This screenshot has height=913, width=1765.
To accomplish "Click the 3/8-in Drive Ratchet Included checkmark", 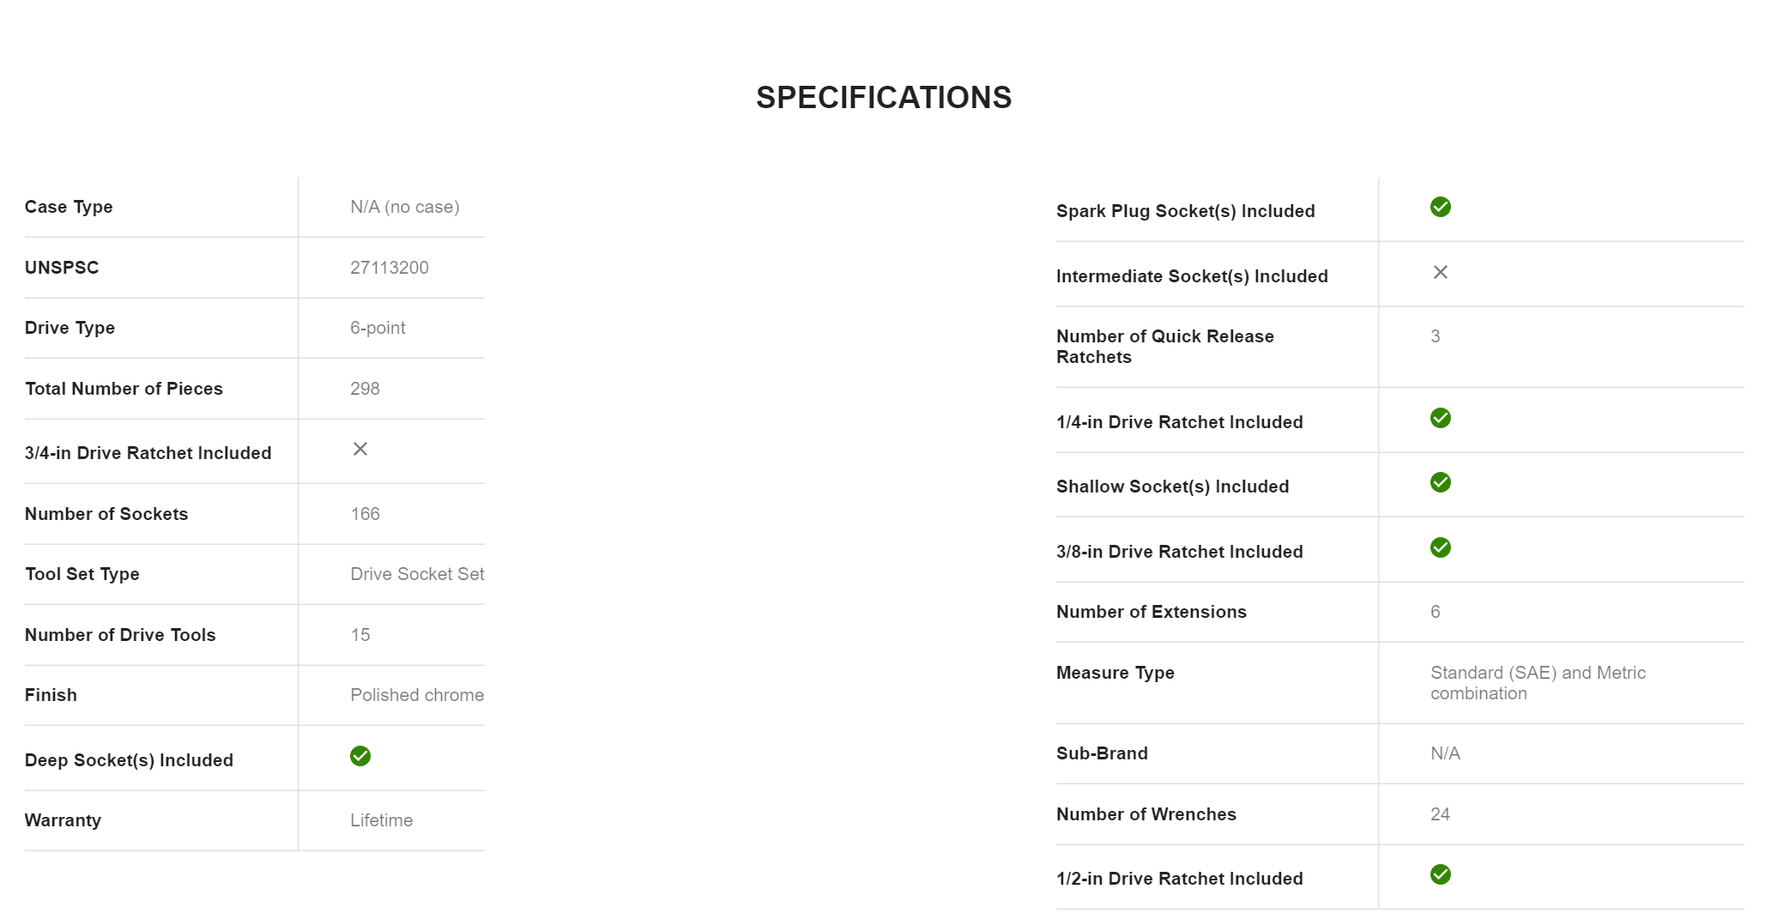I will click(1440, 547).
